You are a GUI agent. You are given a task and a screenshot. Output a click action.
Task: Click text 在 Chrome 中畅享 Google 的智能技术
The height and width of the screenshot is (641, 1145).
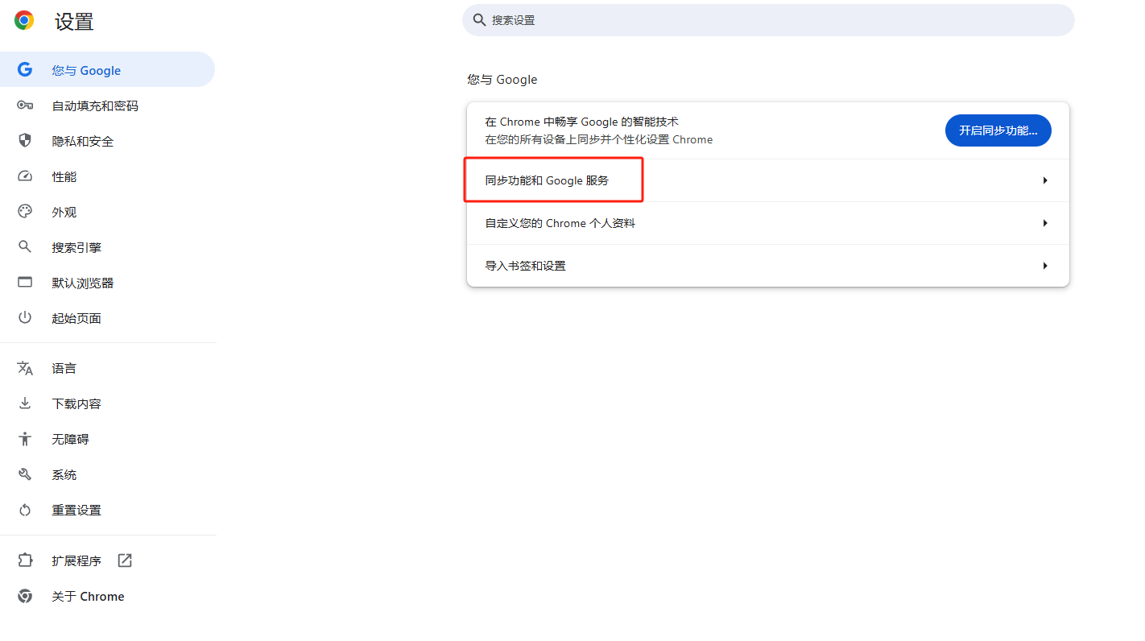pyautogui.click(x=581, y=122)
